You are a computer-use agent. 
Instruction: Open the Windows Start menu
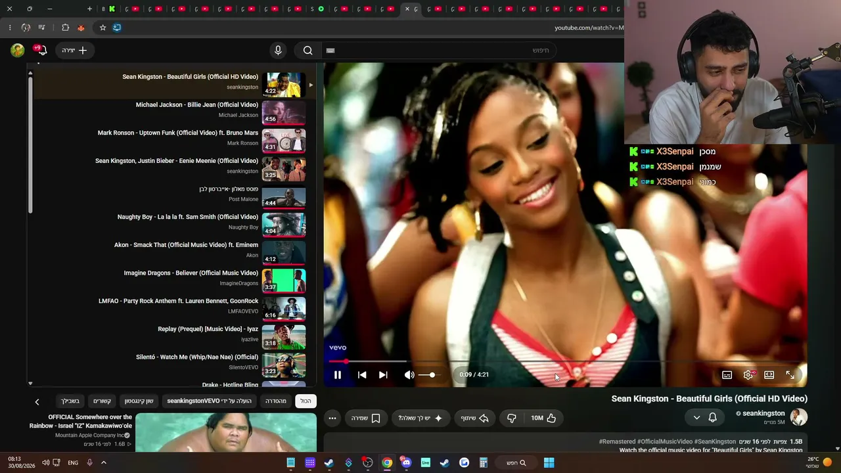549,462
